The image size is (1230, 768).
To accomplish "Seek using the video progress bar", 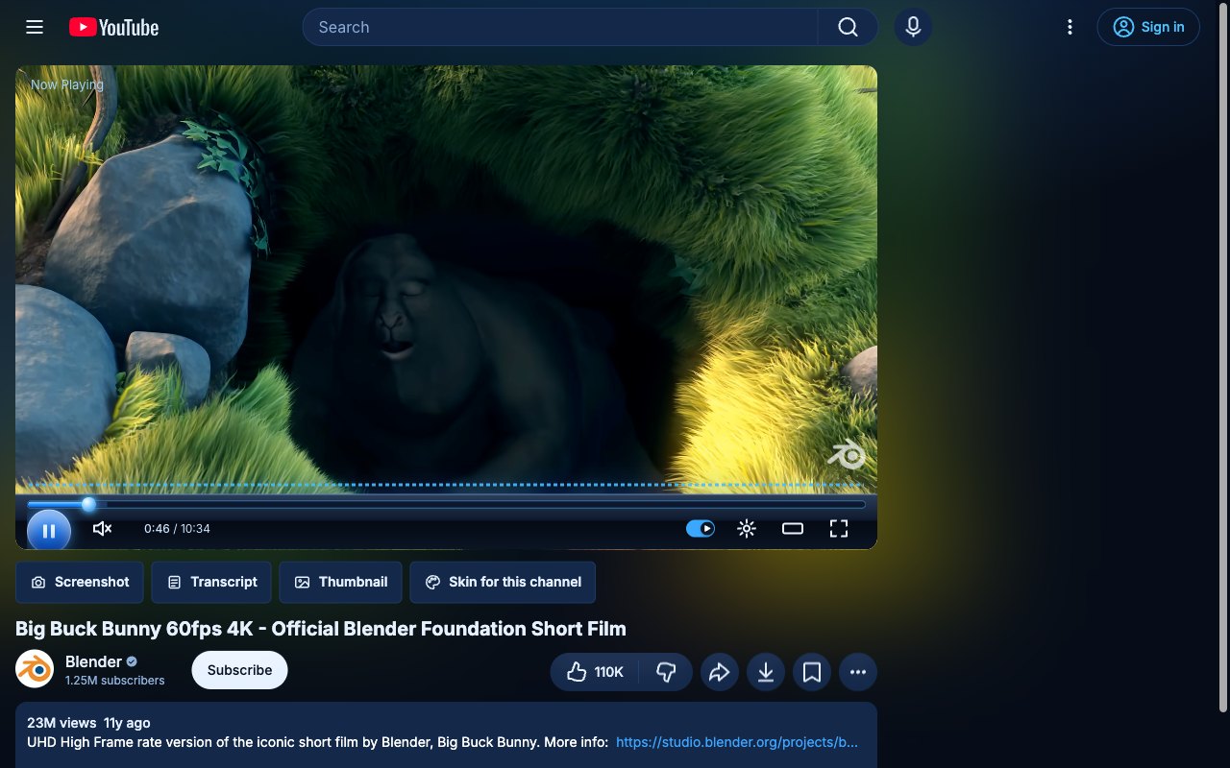I will pos(446,504).
